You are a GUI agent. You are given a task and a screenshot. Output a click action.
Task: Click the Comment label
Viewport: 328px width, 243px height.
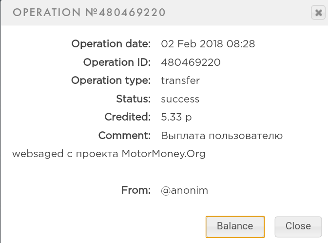125,135
